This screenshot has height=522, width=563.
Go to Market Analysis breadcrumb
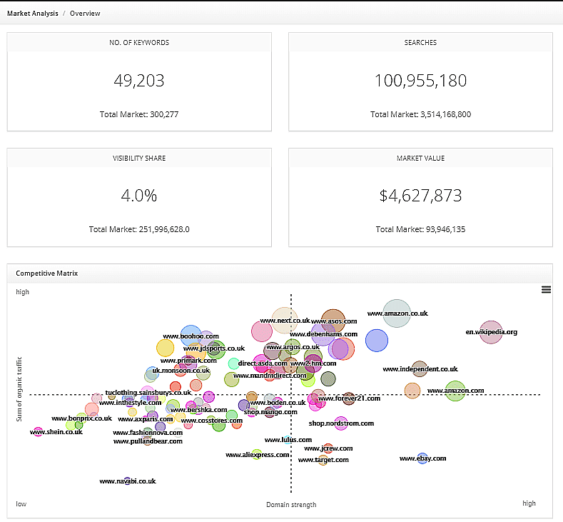pyautogui.click(x=33, y=14)
